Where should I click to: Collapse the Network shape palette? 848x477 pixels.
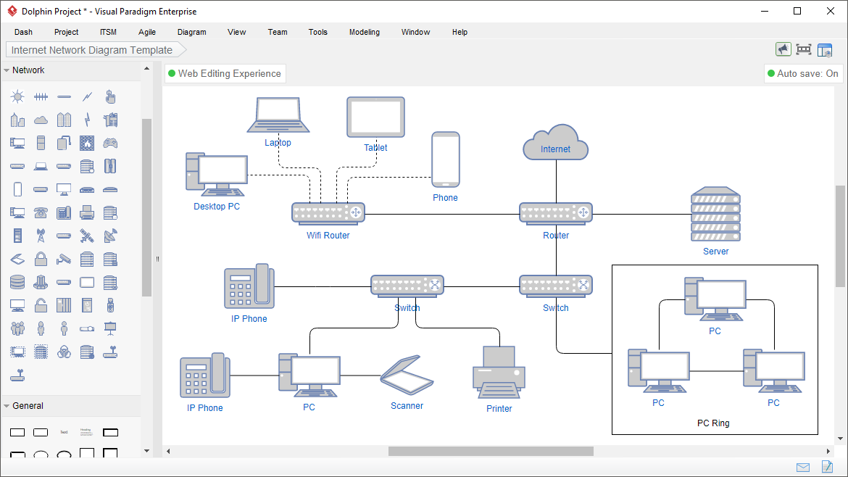point(7,70)
